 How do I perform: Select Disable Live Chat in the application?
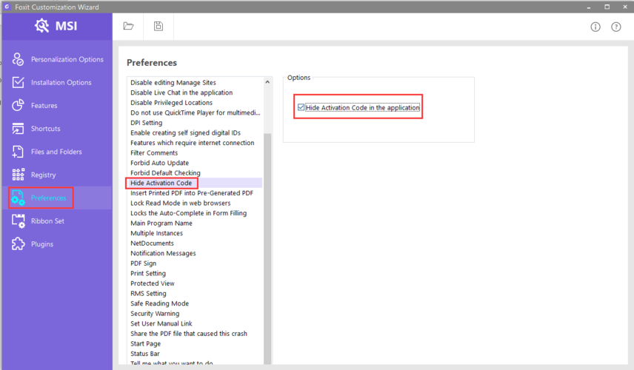coord(181,92)
